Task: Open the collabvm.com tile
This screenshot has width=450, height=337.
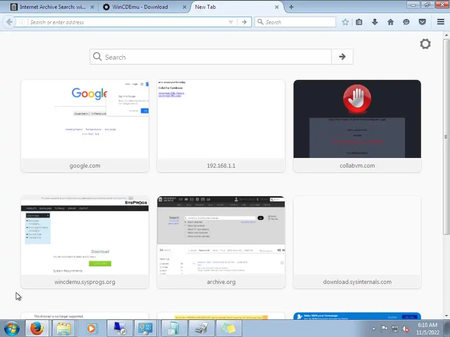Action: pos(357,126)
